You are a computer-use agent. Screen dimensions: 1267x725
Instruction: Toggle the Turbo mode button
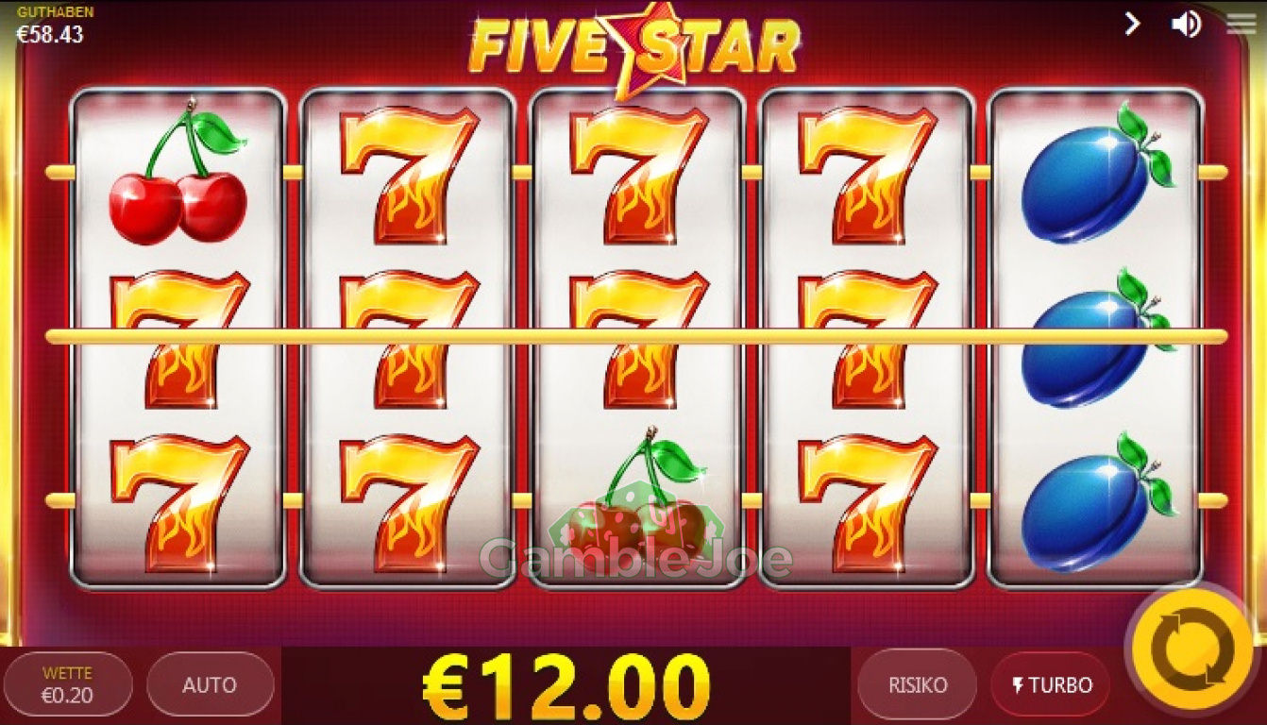1050,684
